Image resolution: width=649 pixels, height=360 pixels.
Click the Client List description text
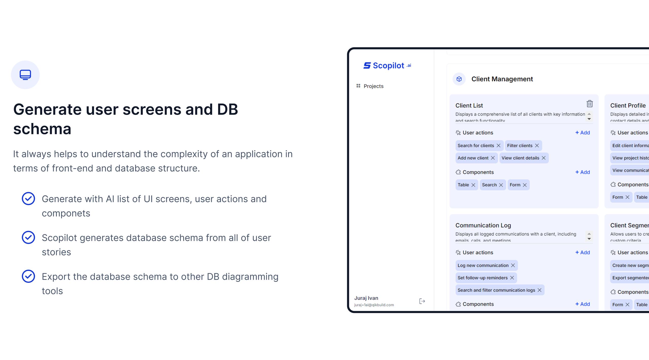pyautogui.click(x=520, y=114)
